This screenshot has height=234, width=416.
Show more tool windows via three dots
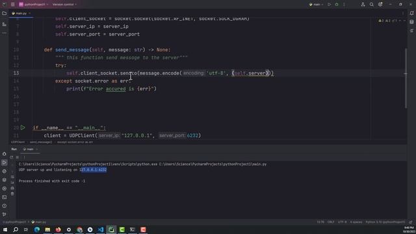[x=5, y=33]
